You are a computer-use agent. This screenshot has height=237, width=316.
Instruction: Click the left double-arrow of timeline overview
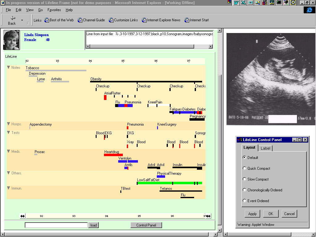tap(23, 216)
